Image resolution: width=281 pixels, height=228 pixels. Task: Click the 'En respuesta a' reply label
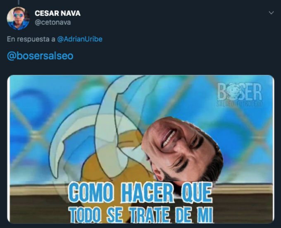(x=31, y=39)
